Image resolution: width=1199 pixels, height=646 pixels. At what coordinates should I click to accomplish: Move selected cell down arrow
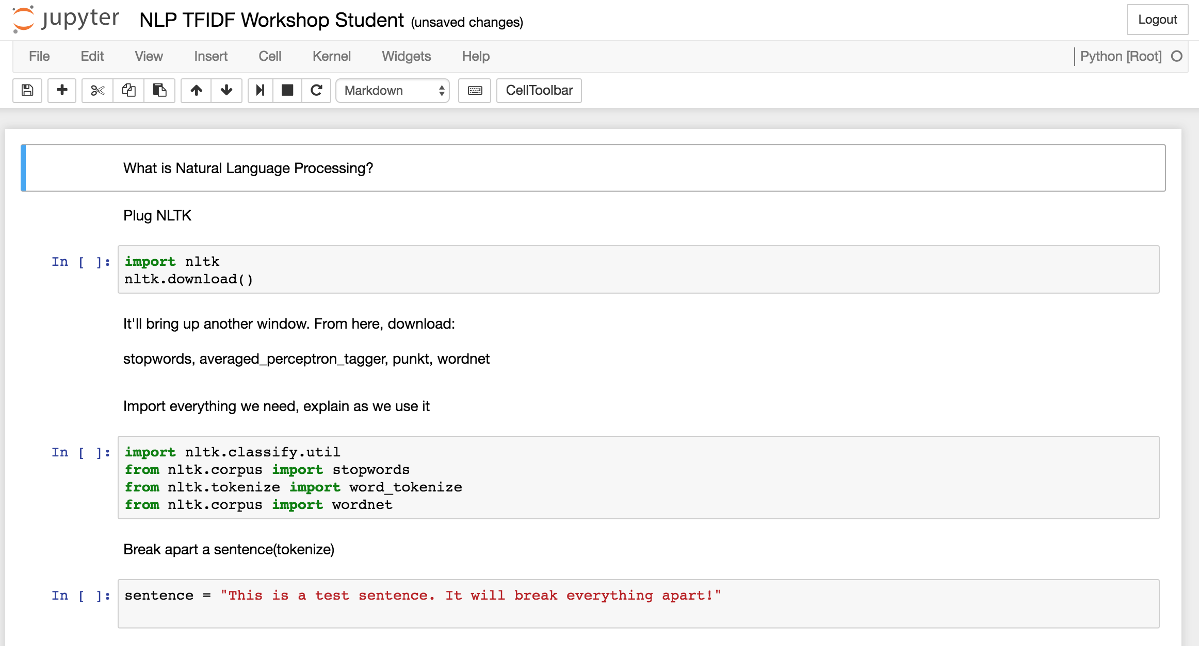coord(226,91)
